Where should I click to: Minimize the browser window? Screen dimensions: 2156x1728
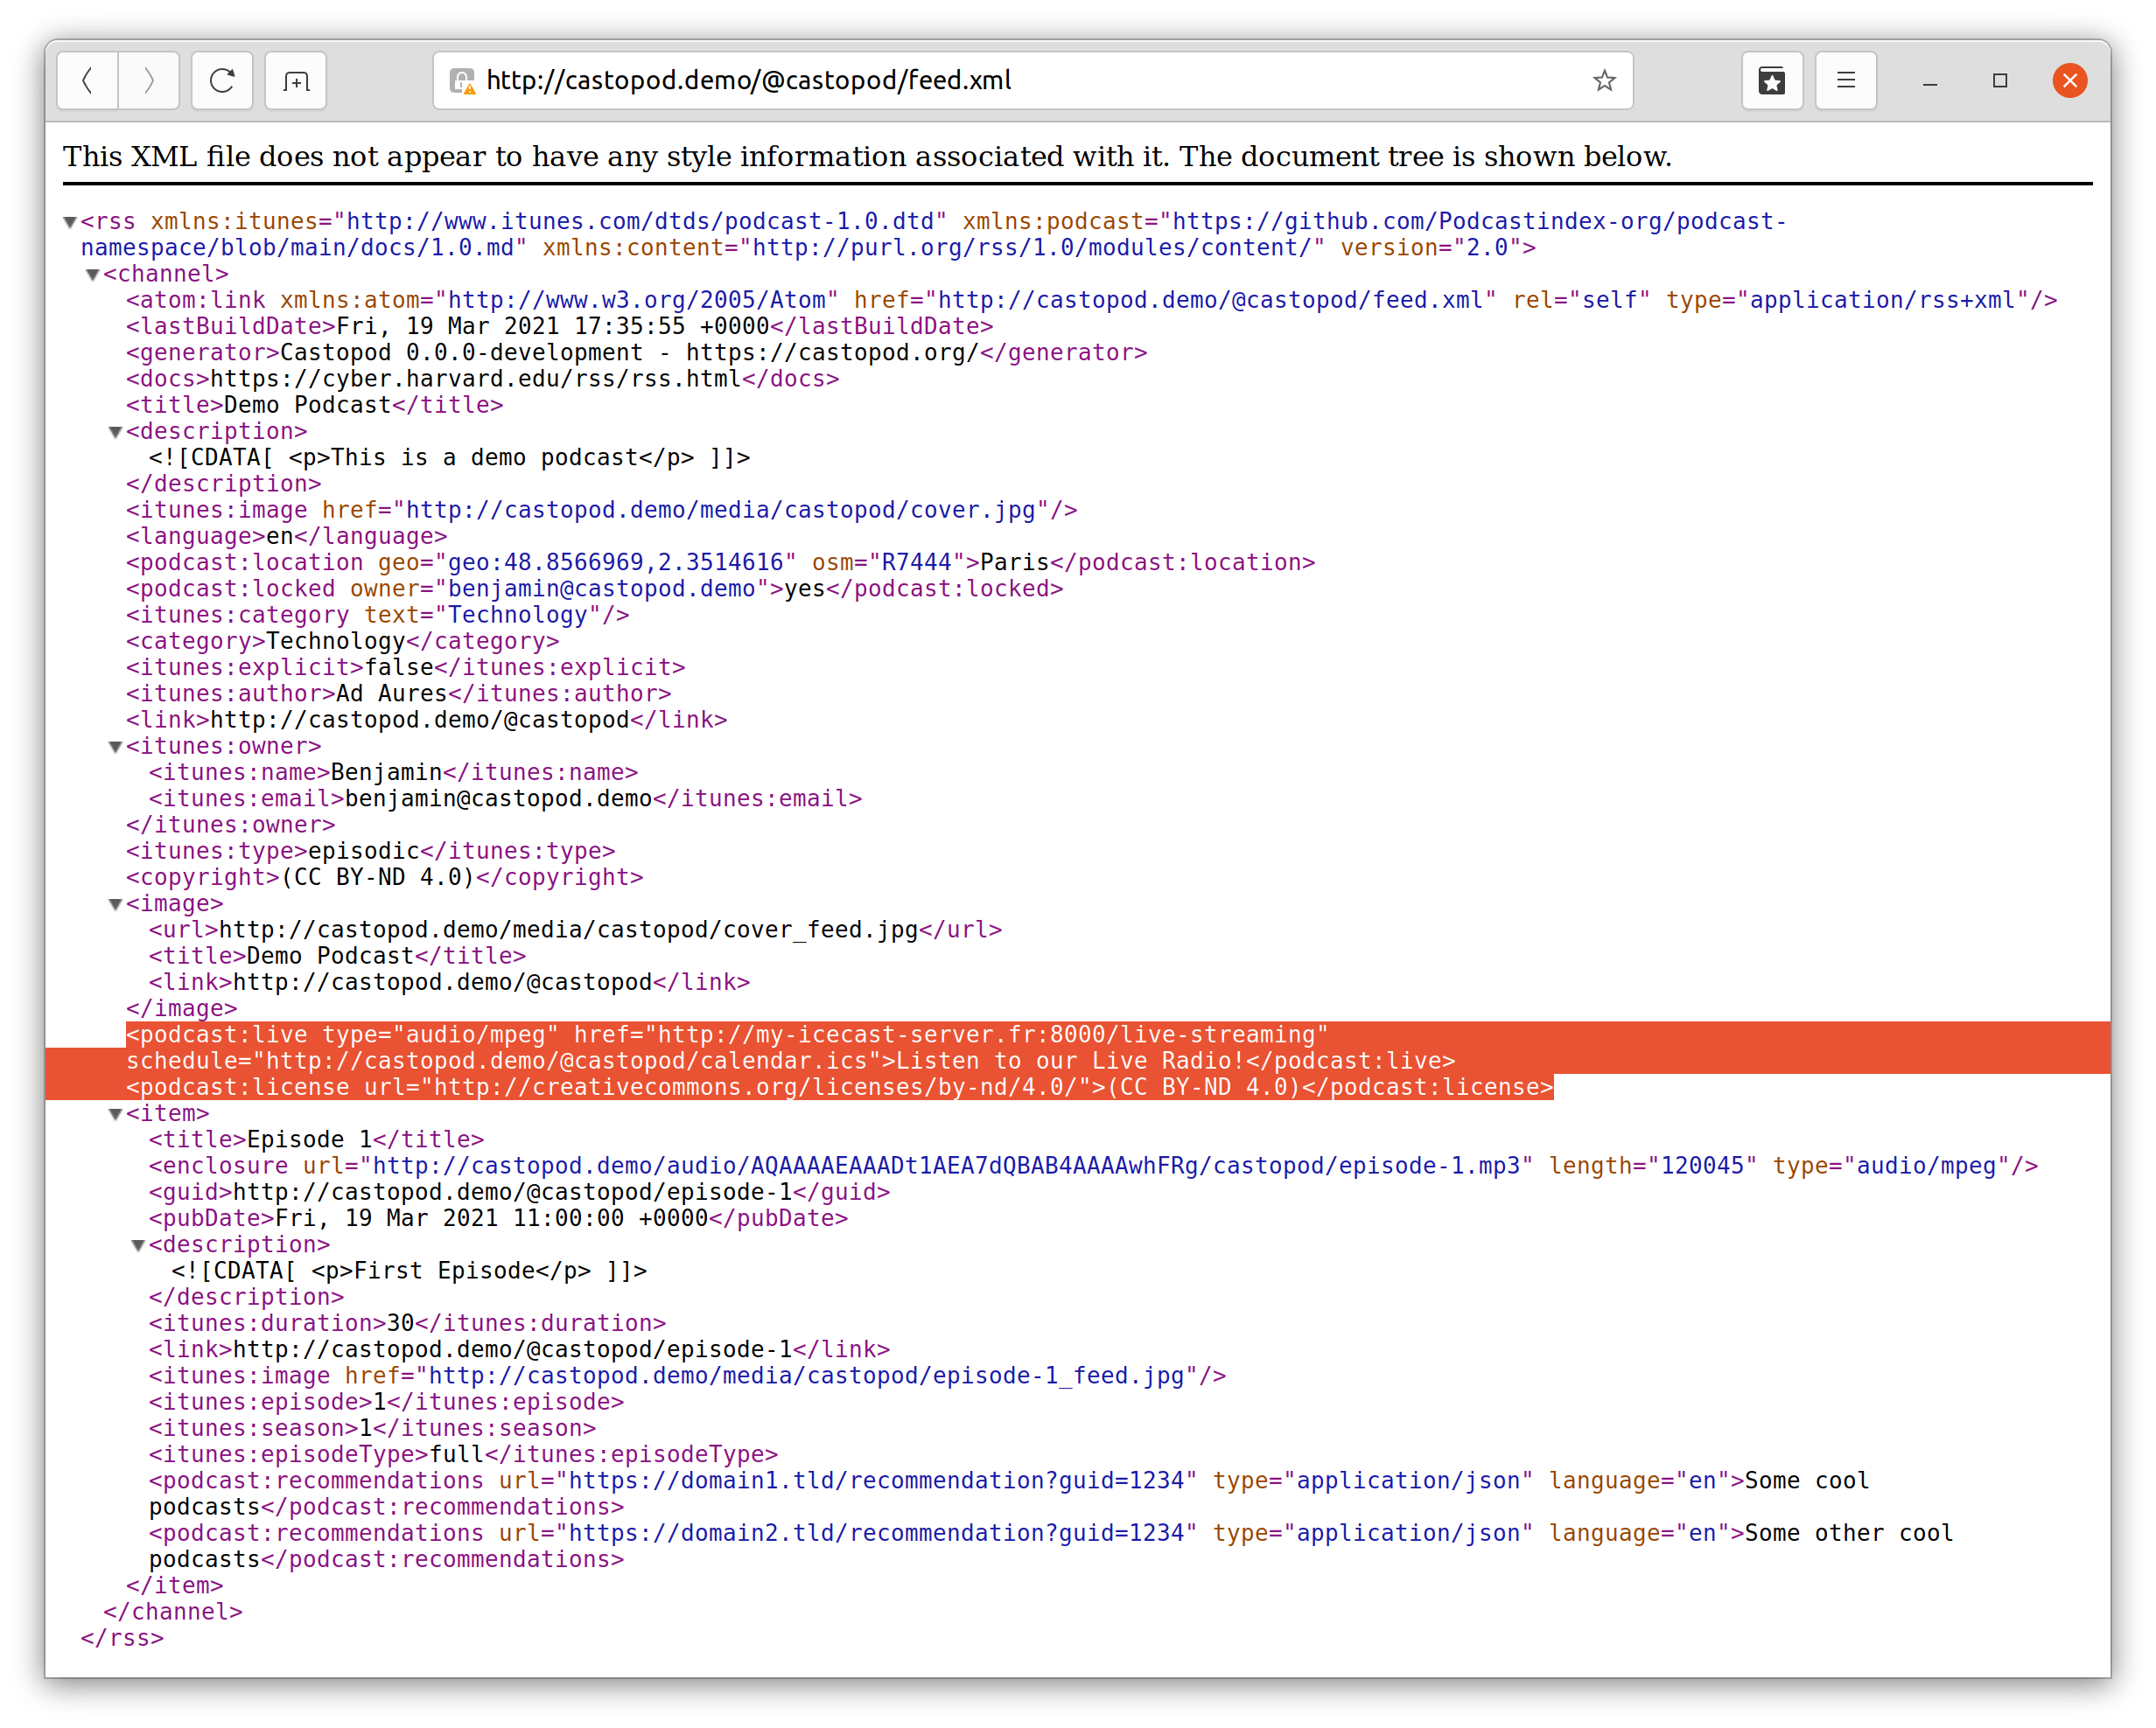[x=1930, y=81]
